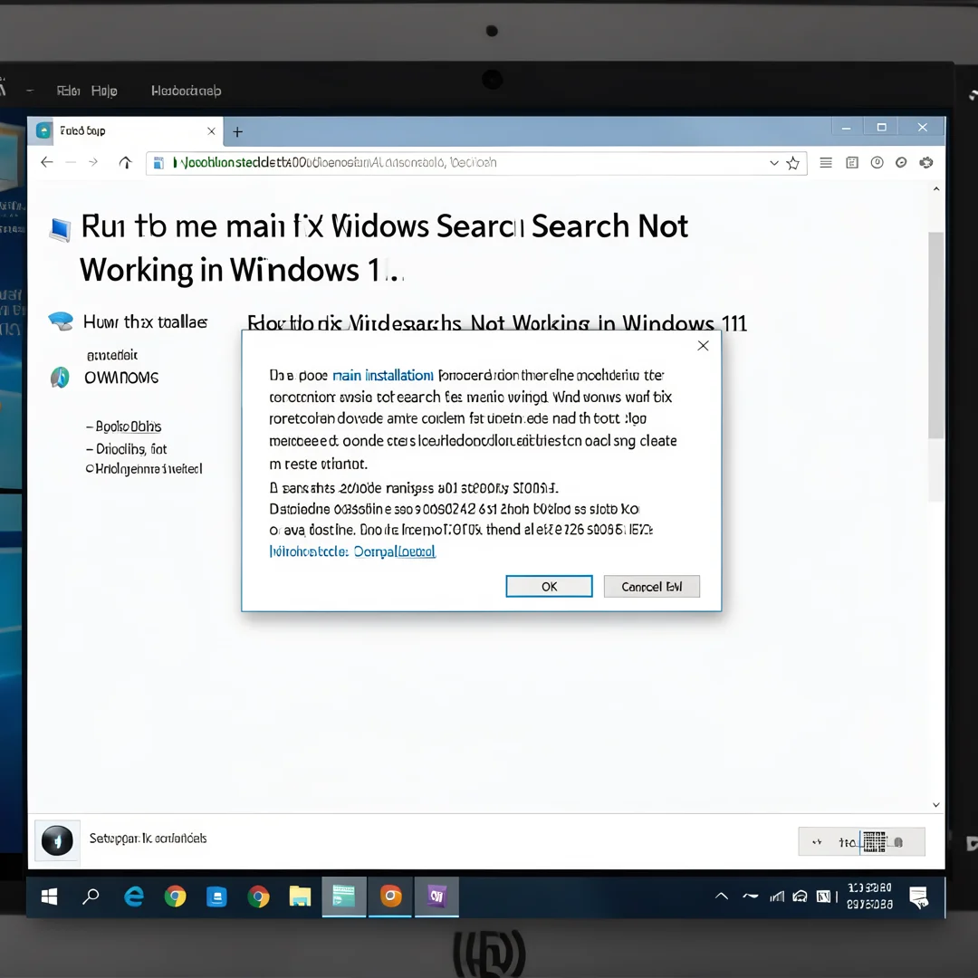The image size is (978, 978).
Task: Open the hamburger lines icon in browser toolbar
Action: 826,163
